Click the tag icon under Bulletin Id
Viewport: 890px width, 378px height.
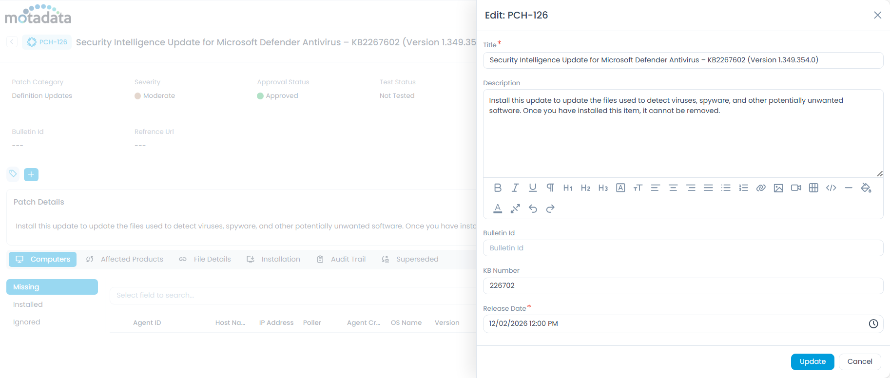click(13, 174)
